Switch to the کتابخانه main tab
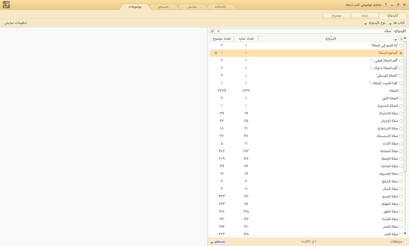 (220, 7)
